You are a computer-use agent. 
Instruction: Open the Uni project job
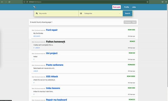coord(52,53)
